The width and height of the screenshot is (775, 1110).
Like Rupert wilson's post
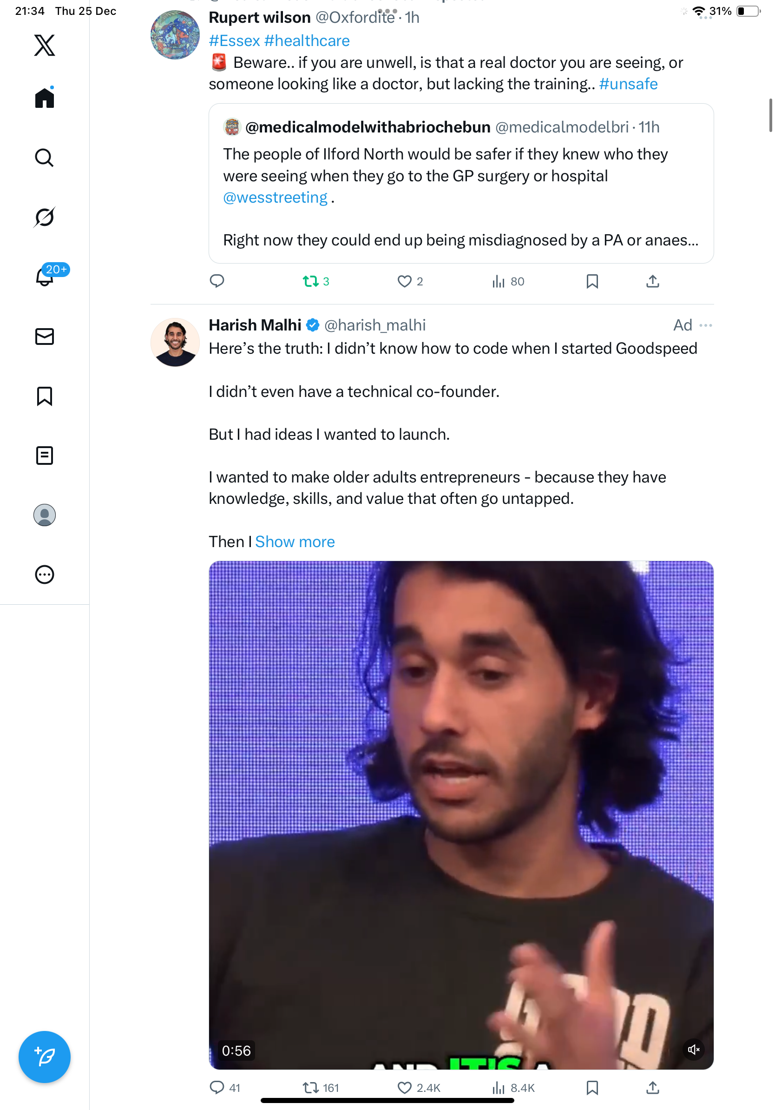404,281
